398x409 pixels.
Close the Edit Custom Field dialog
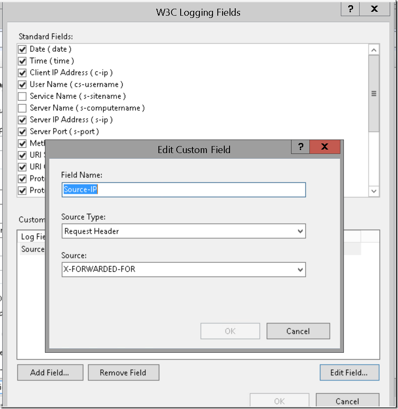click(x=325, y=147)
